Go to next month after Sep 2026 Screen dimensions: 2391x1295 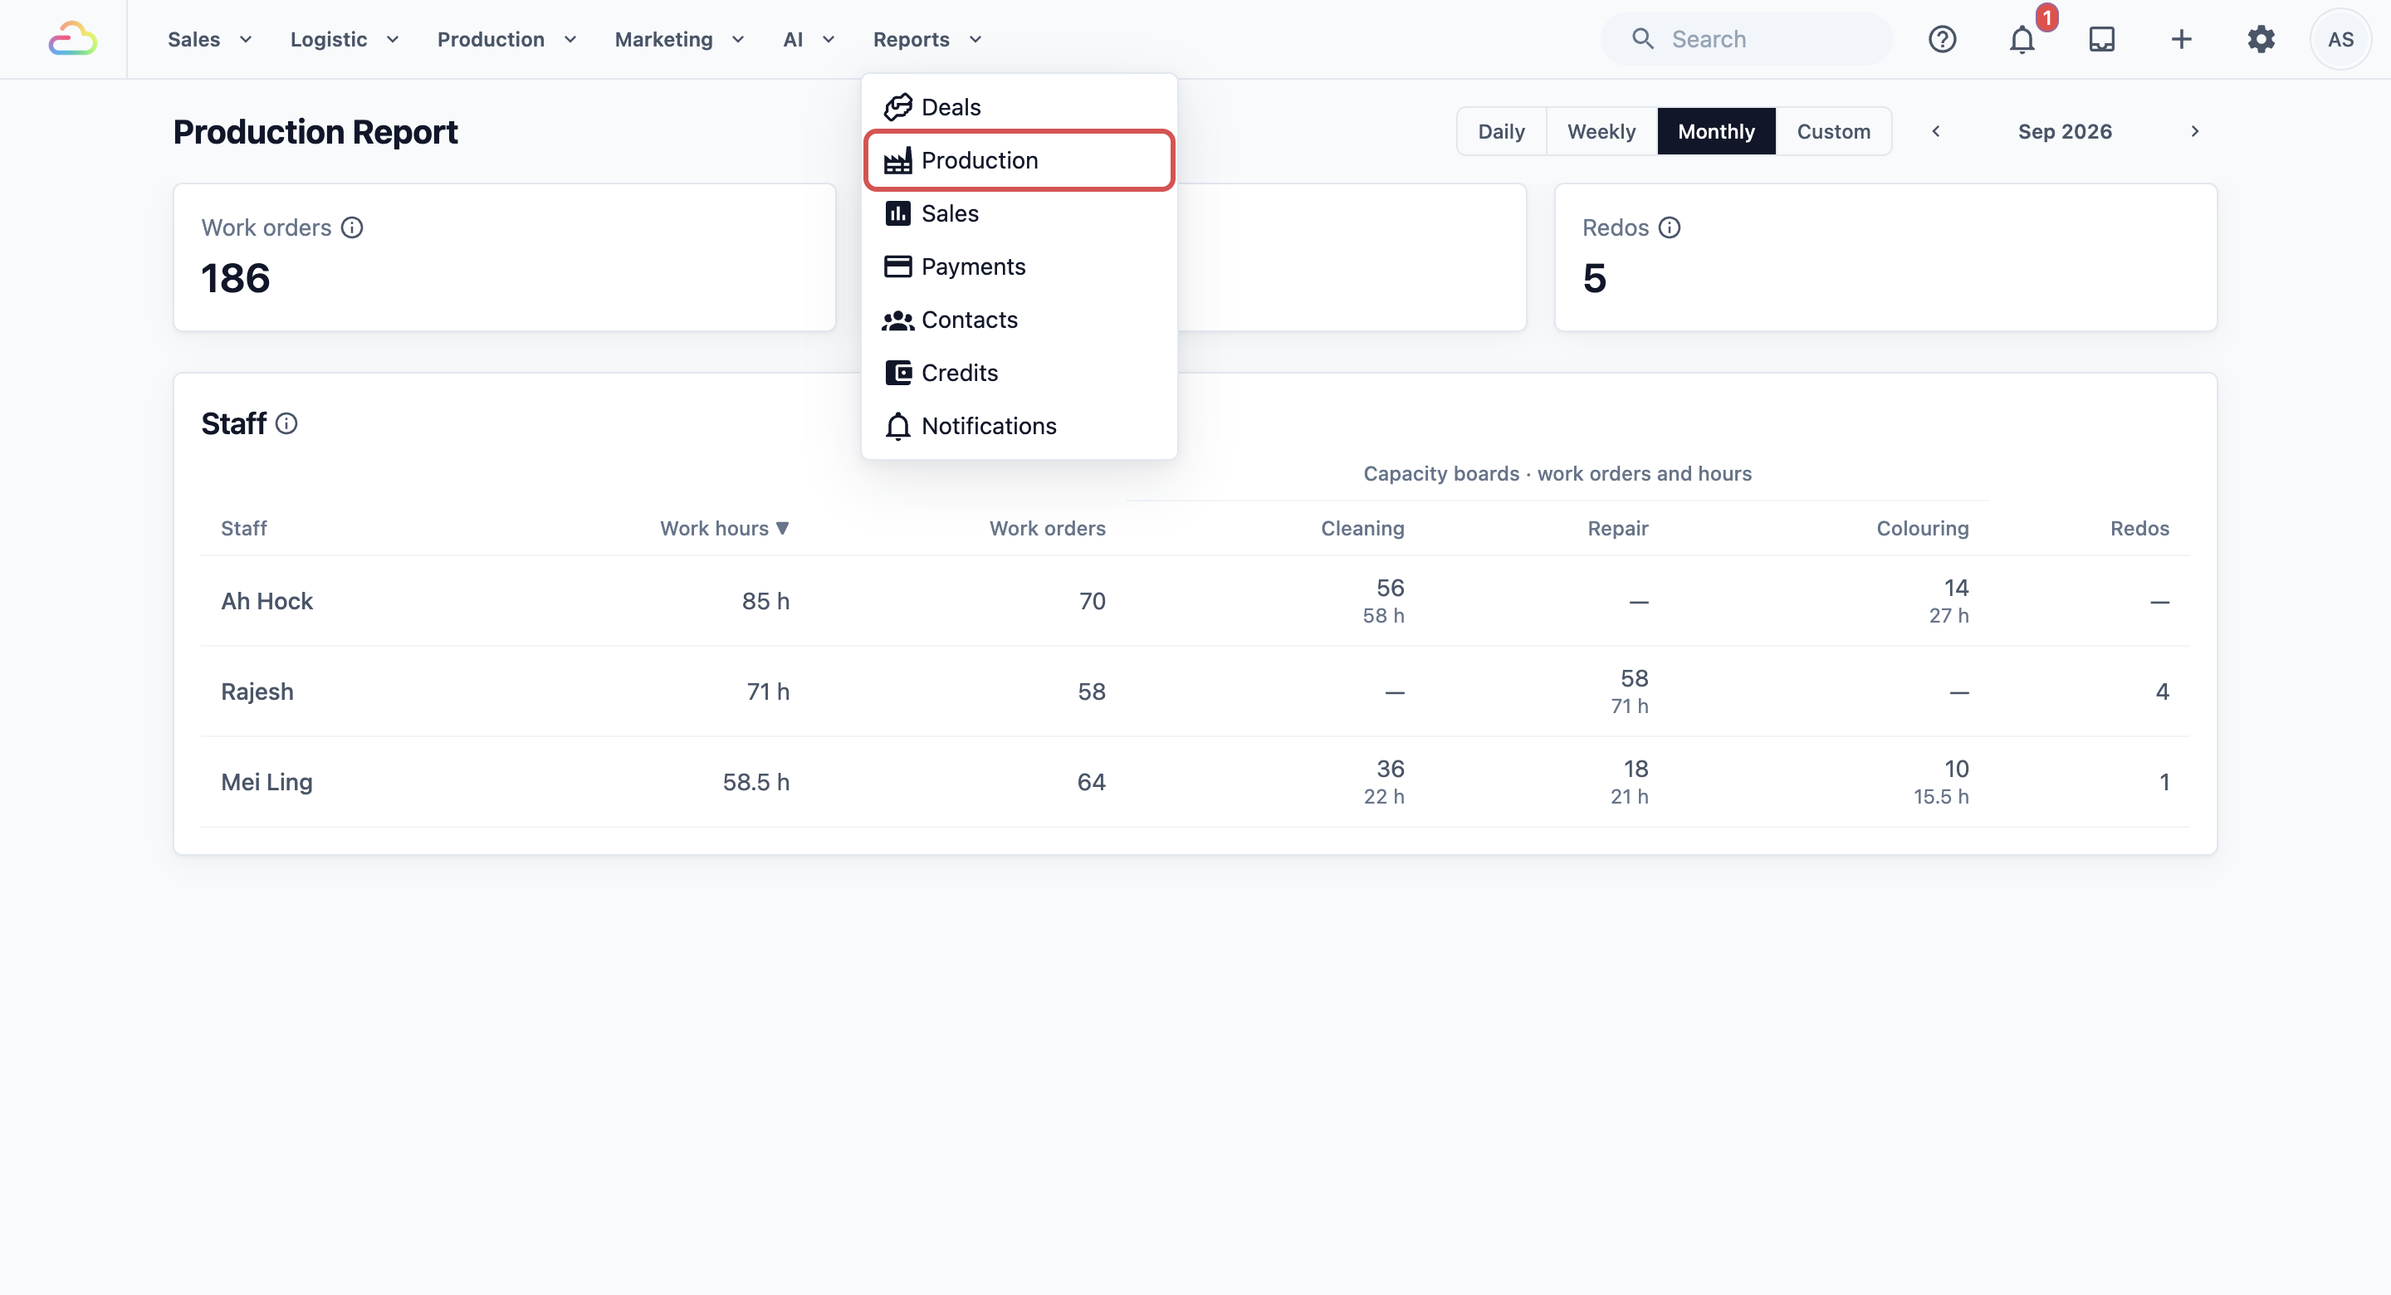point(2194,132)
